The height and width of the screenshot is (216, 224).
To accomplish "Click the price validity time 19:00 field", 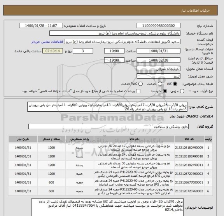I will pyautogui.click(x=114, y=60).
